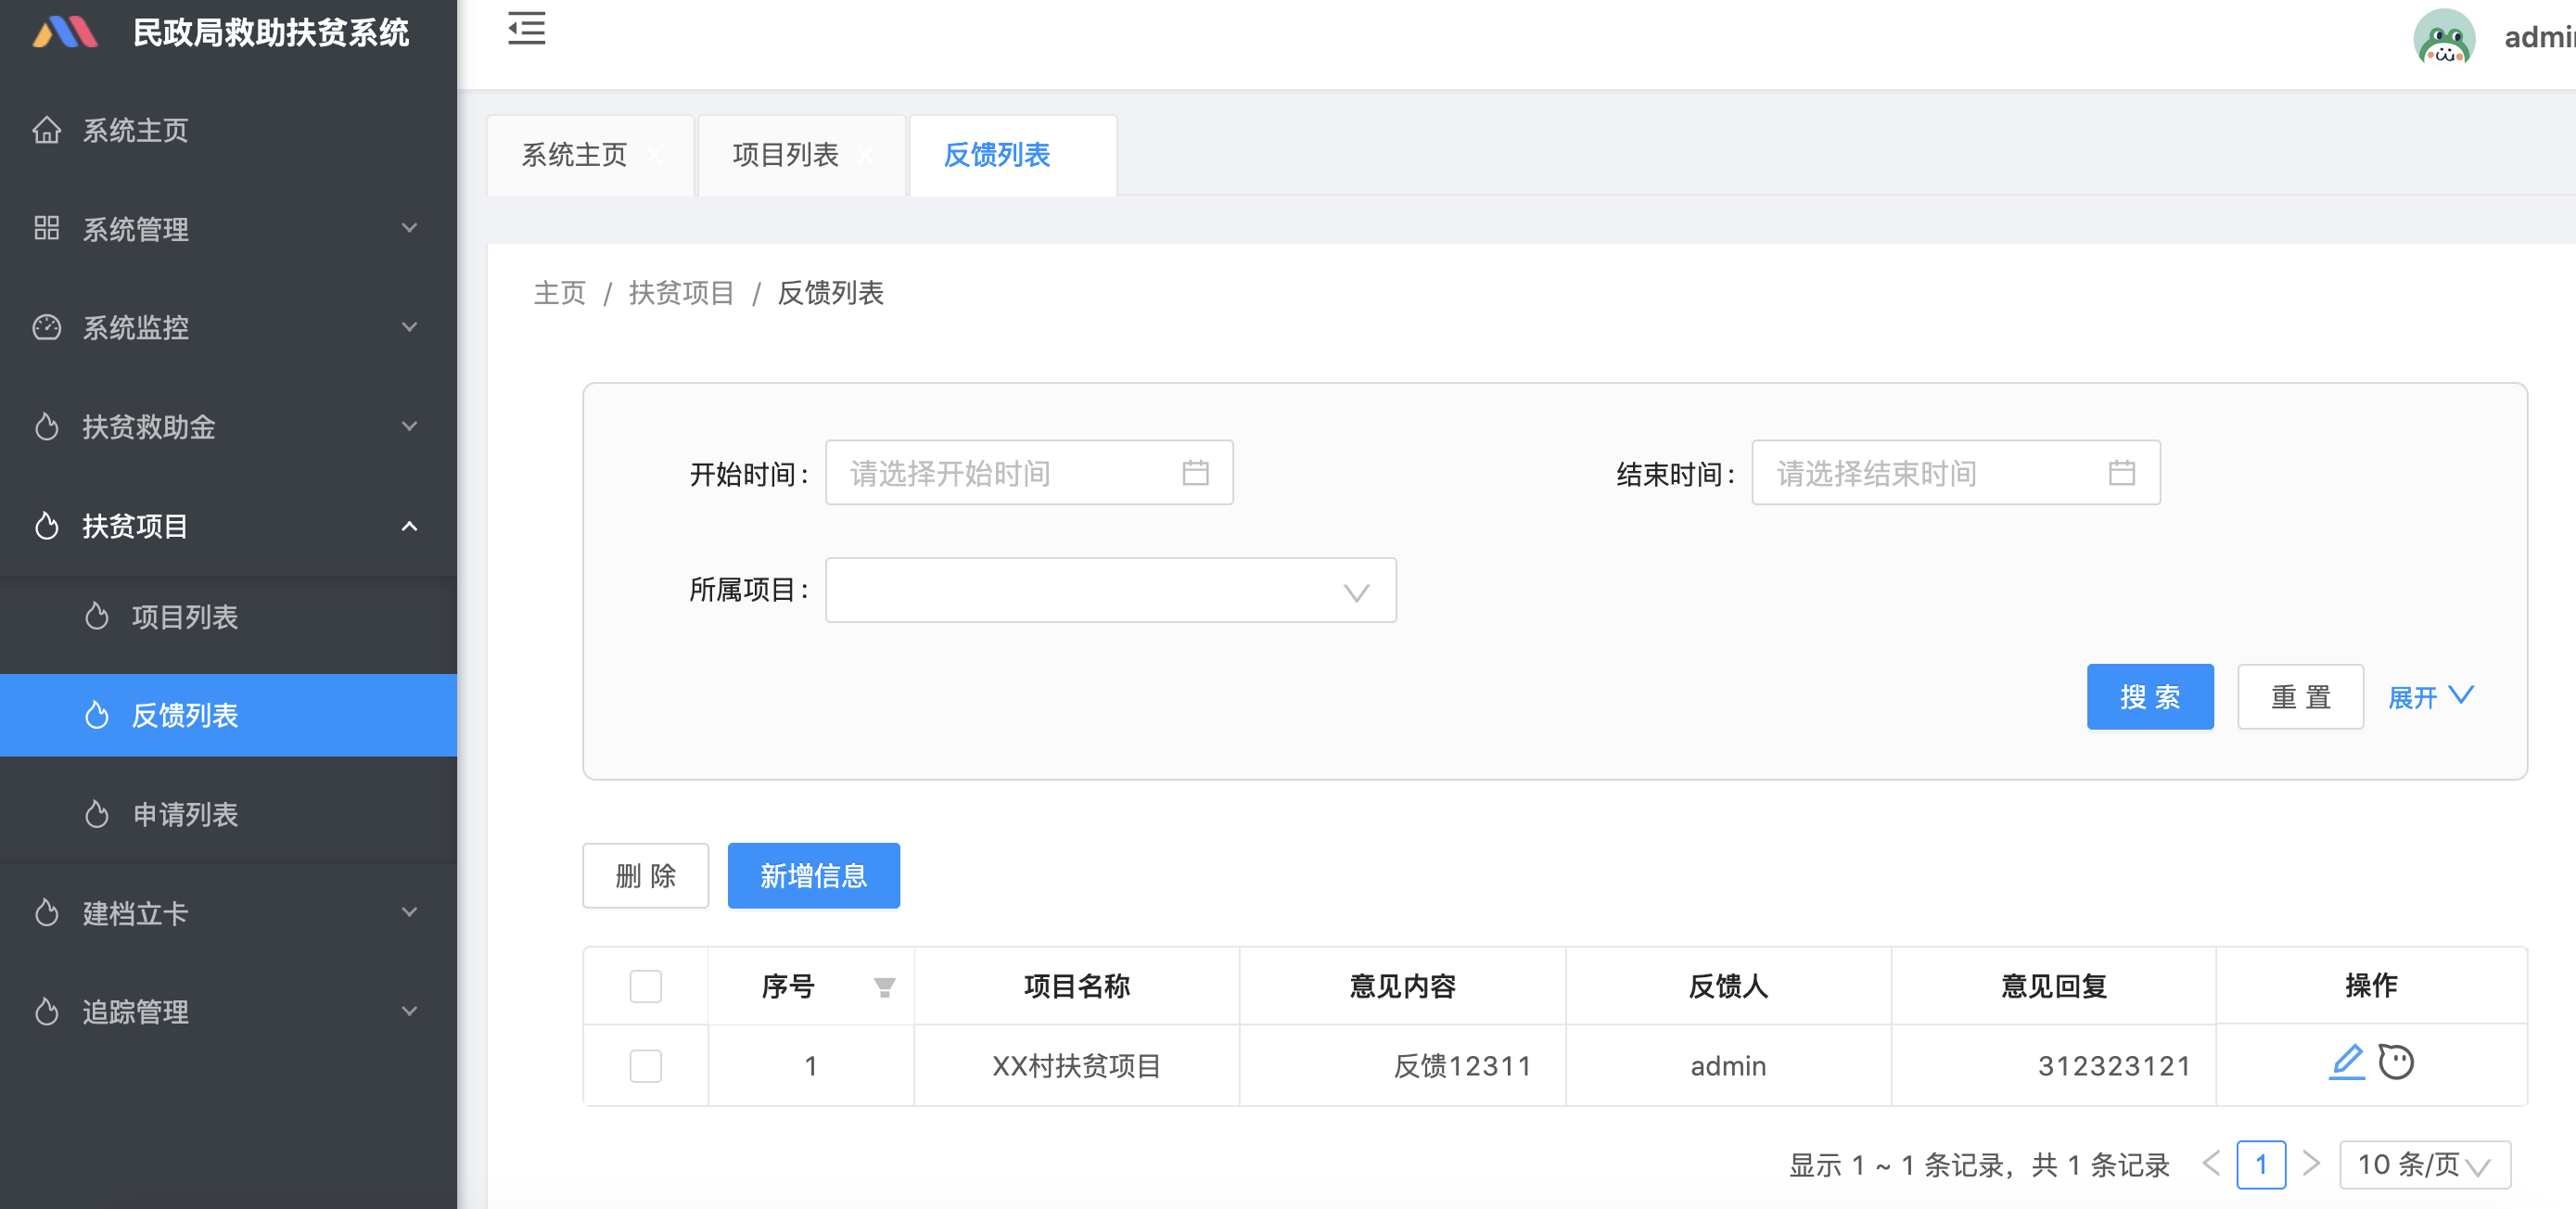The height and width of the screenshot is (1209, 2576).
Task: Expand the 系统监控 menu chevron
Action: coord(409,327)
